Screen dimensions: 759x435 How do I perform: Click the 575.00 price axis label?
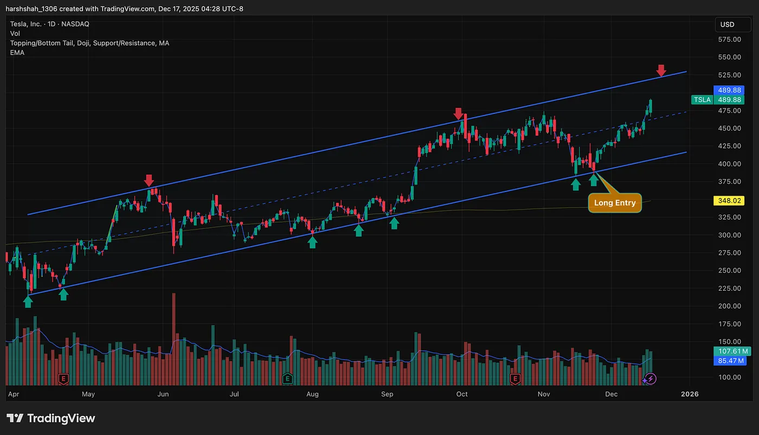729,40
